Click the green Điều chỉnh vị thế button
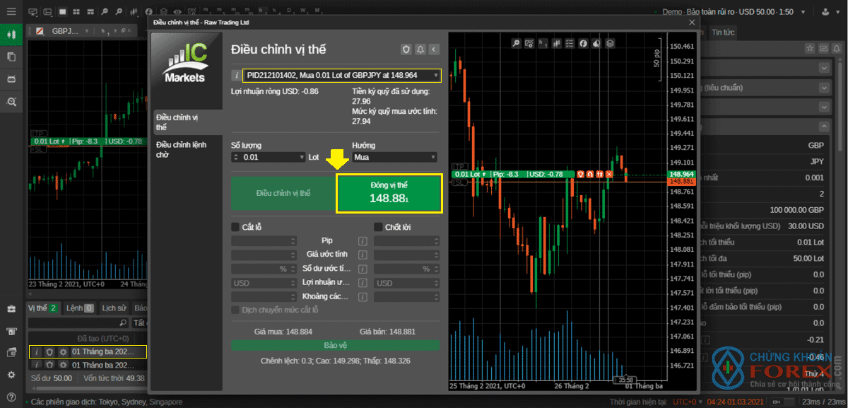Image resolution: width=848 pixels, height=408 pixels. coord(283,193)
